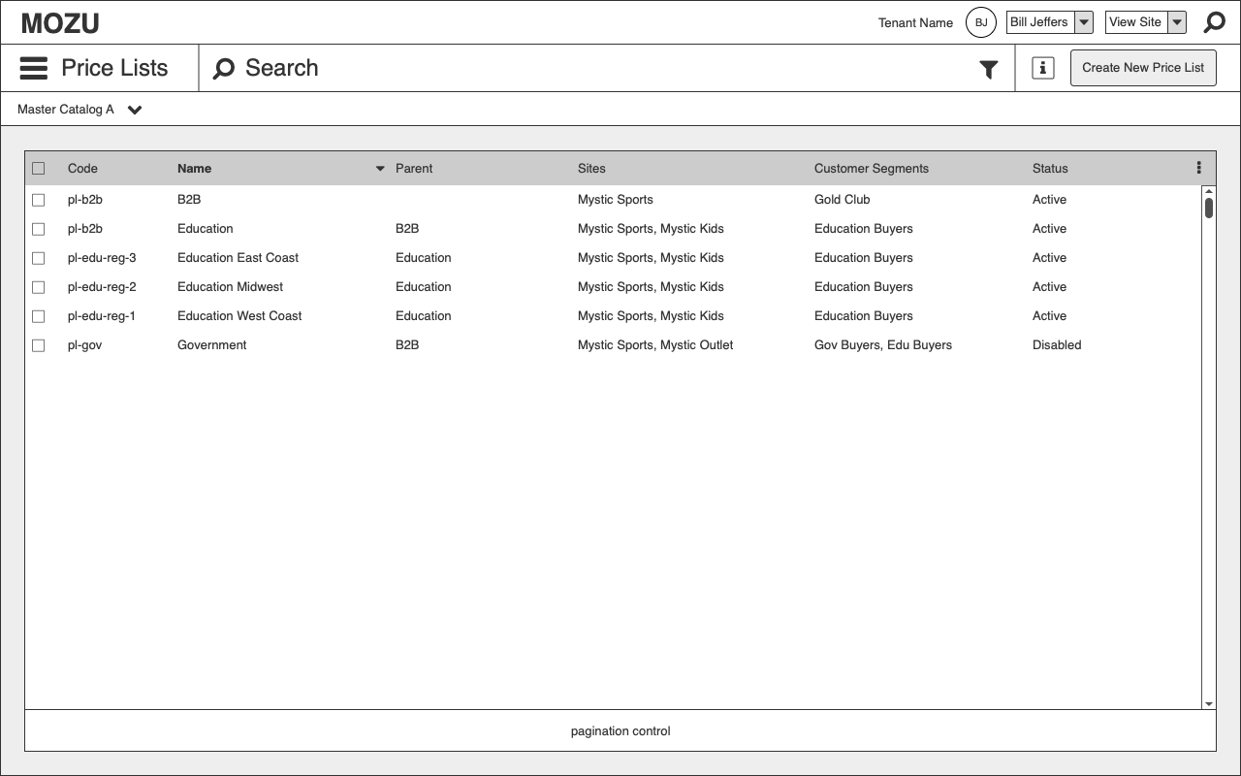Image resolution: width=1241 pixels, height=776 pixels.
Task: Sort by the Status column header
Action: 1050,169
